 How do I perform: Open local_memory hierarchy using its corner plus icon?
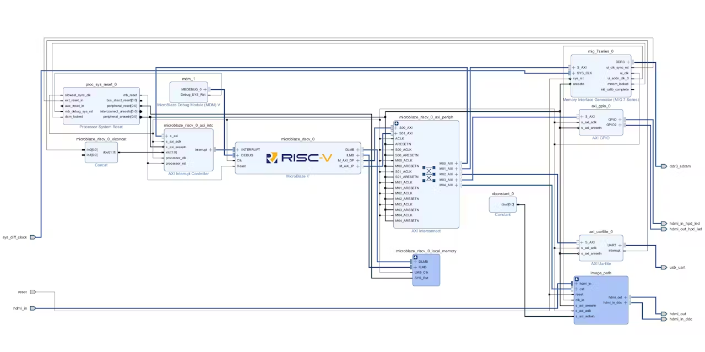[415, 257]
